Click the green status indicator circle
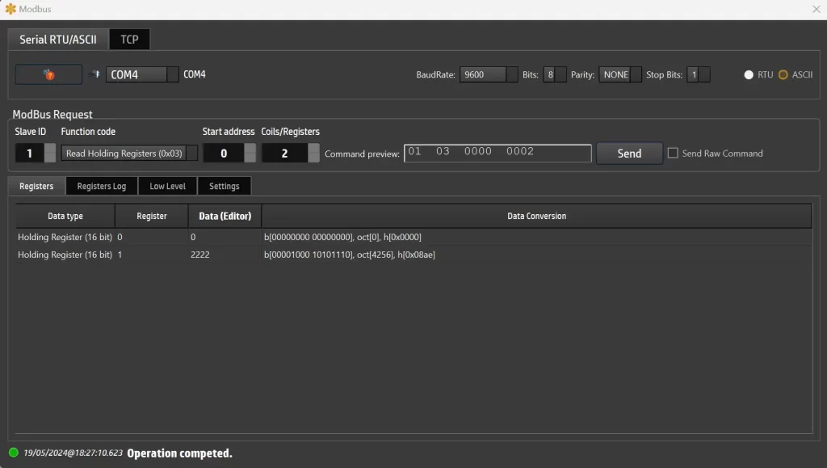Viewport: 827px width, 468px height. [14, 453]
